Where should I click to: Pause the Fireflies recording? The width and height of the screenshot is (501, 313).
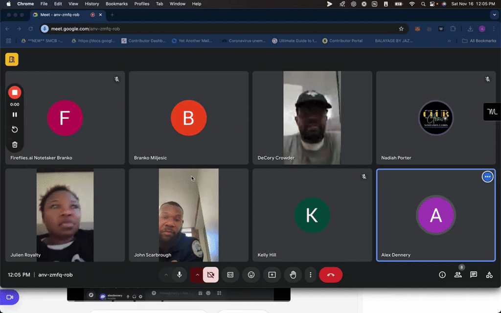pos(15,114)
